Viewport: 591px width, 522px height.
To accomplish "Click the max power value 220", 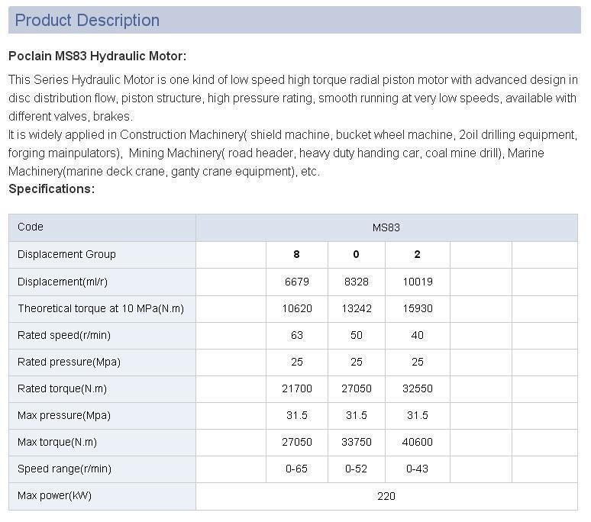I will pos(386,496).
